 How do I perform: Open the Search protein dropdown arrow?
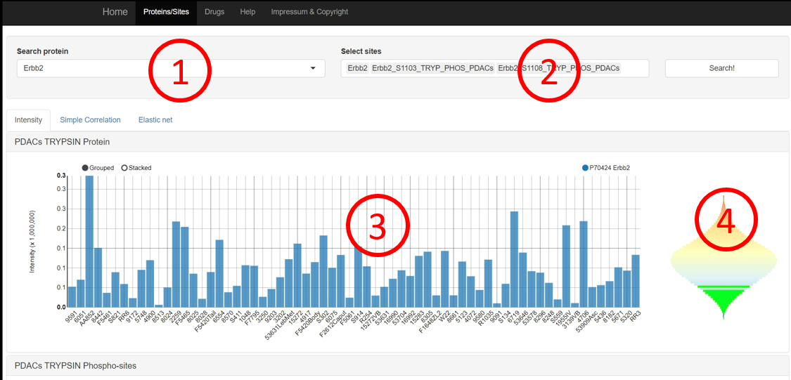coord(313,69)
